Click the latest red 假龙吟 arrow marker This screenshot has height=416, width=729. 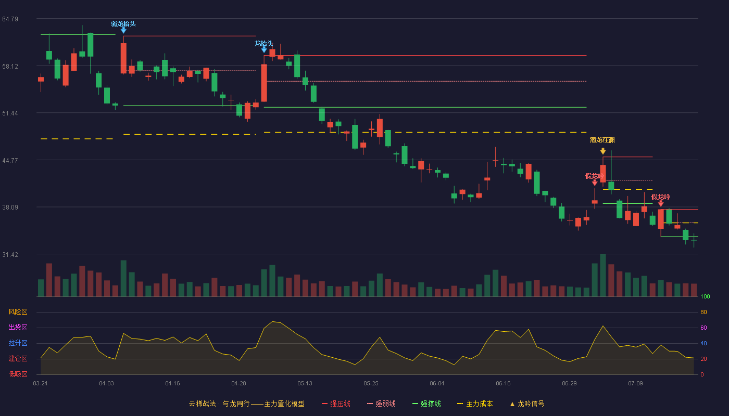[x=661, y=203]
